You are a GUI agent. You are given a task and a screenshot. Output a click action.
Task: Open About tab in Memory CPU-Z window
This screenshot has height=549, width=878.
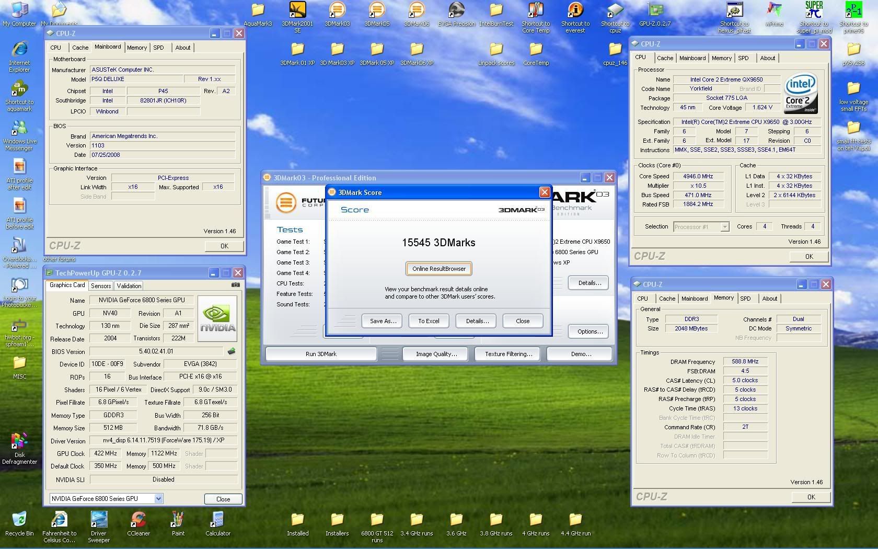click(769, 299)
